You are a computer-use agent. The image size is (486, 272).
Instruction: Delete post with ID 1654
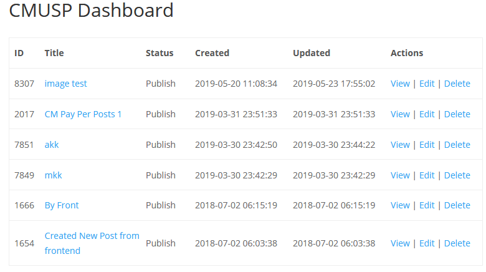click(457, 243)
